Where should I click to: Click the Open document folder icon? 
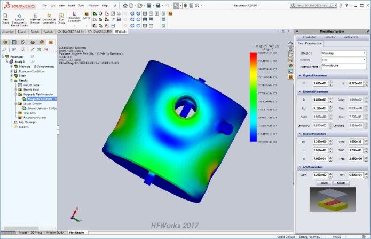point(140,5)
